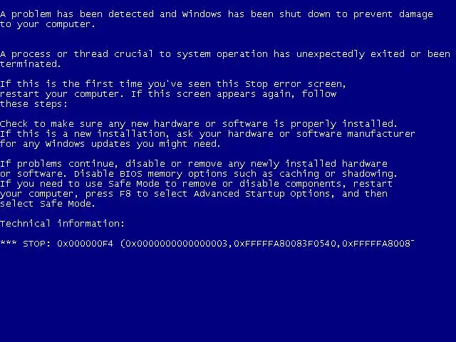Click the STOP code 0x000000F4

point(85,244)
